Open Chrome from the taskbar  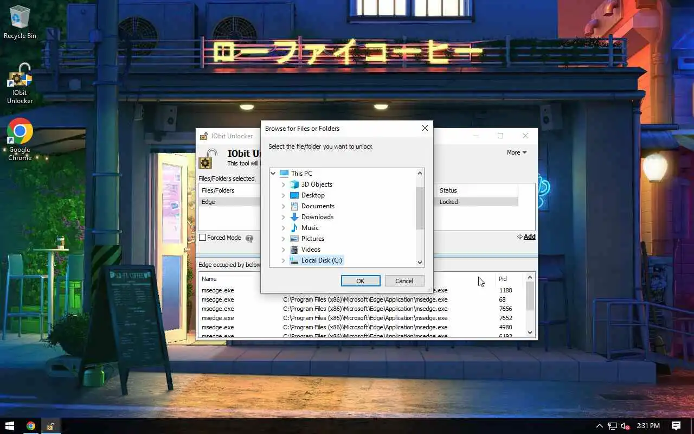click(x=31, y=426)
